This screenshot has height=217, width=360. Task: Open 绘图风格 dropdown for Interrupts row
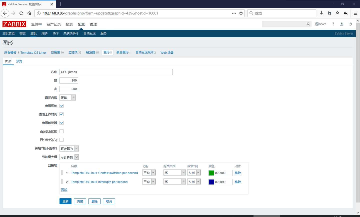[x=175, y=182]
